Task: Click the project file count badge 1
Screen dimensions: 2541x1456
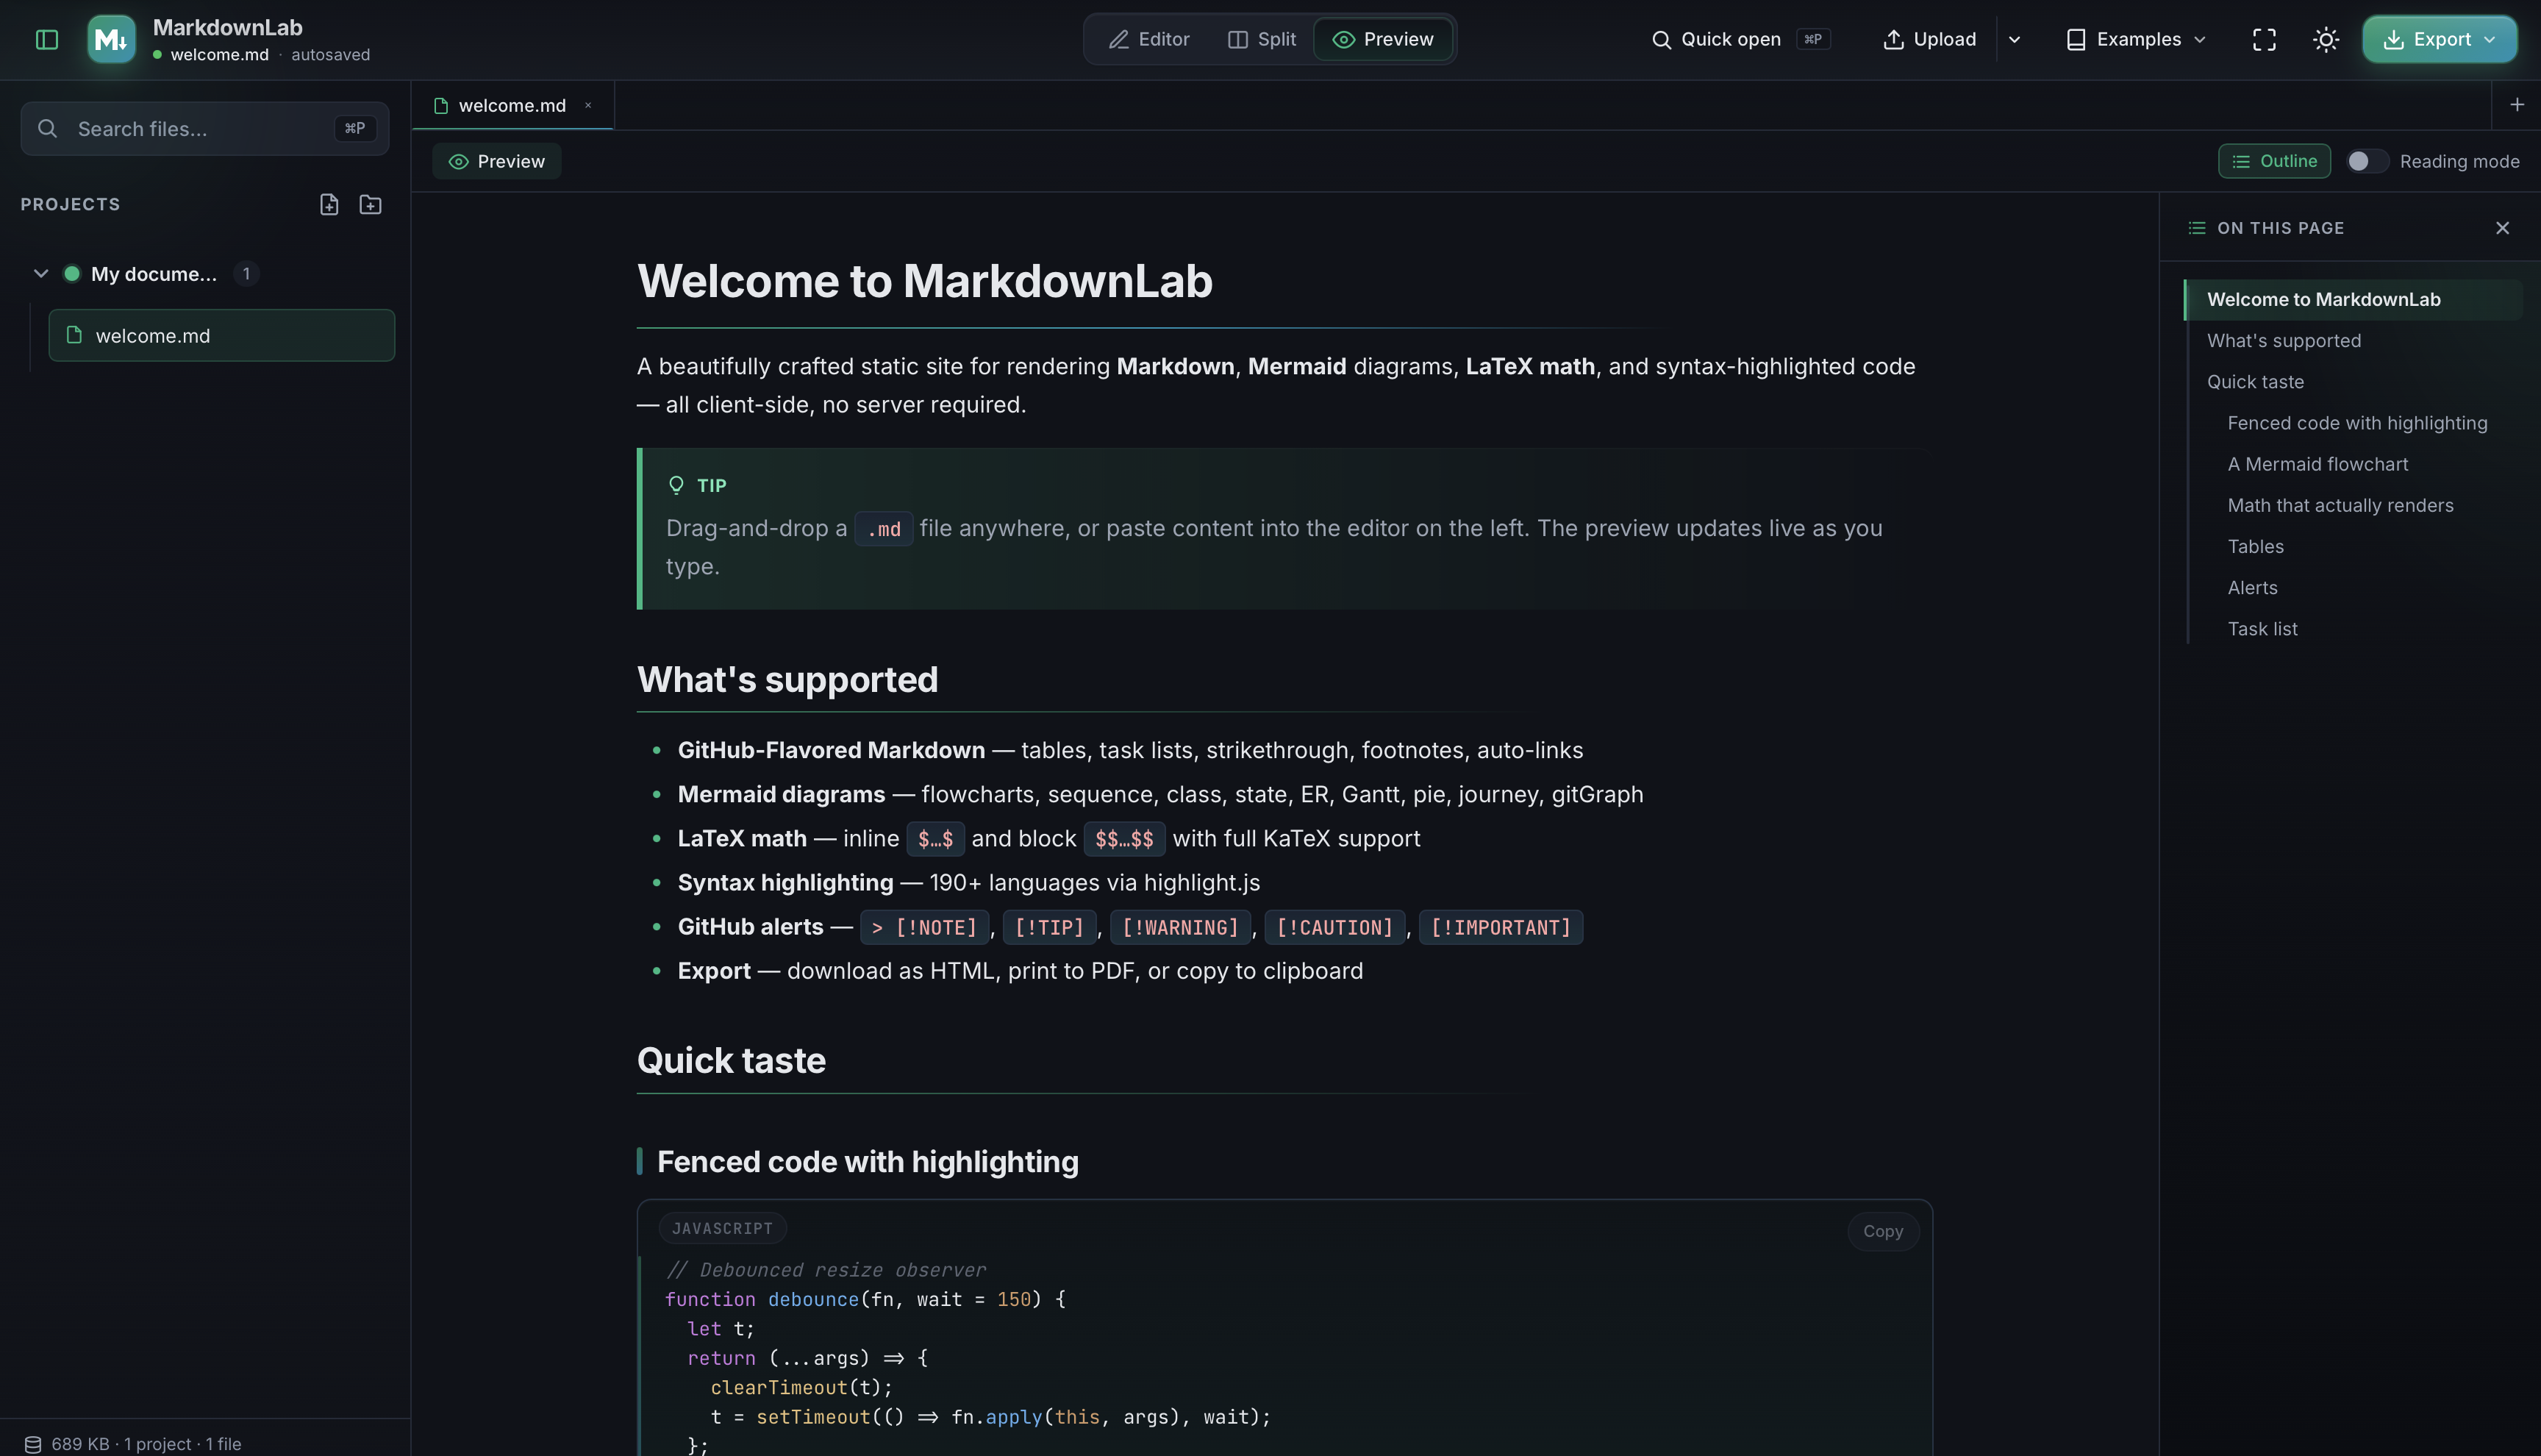Action: pyautogui.click(x=247, y=273)
